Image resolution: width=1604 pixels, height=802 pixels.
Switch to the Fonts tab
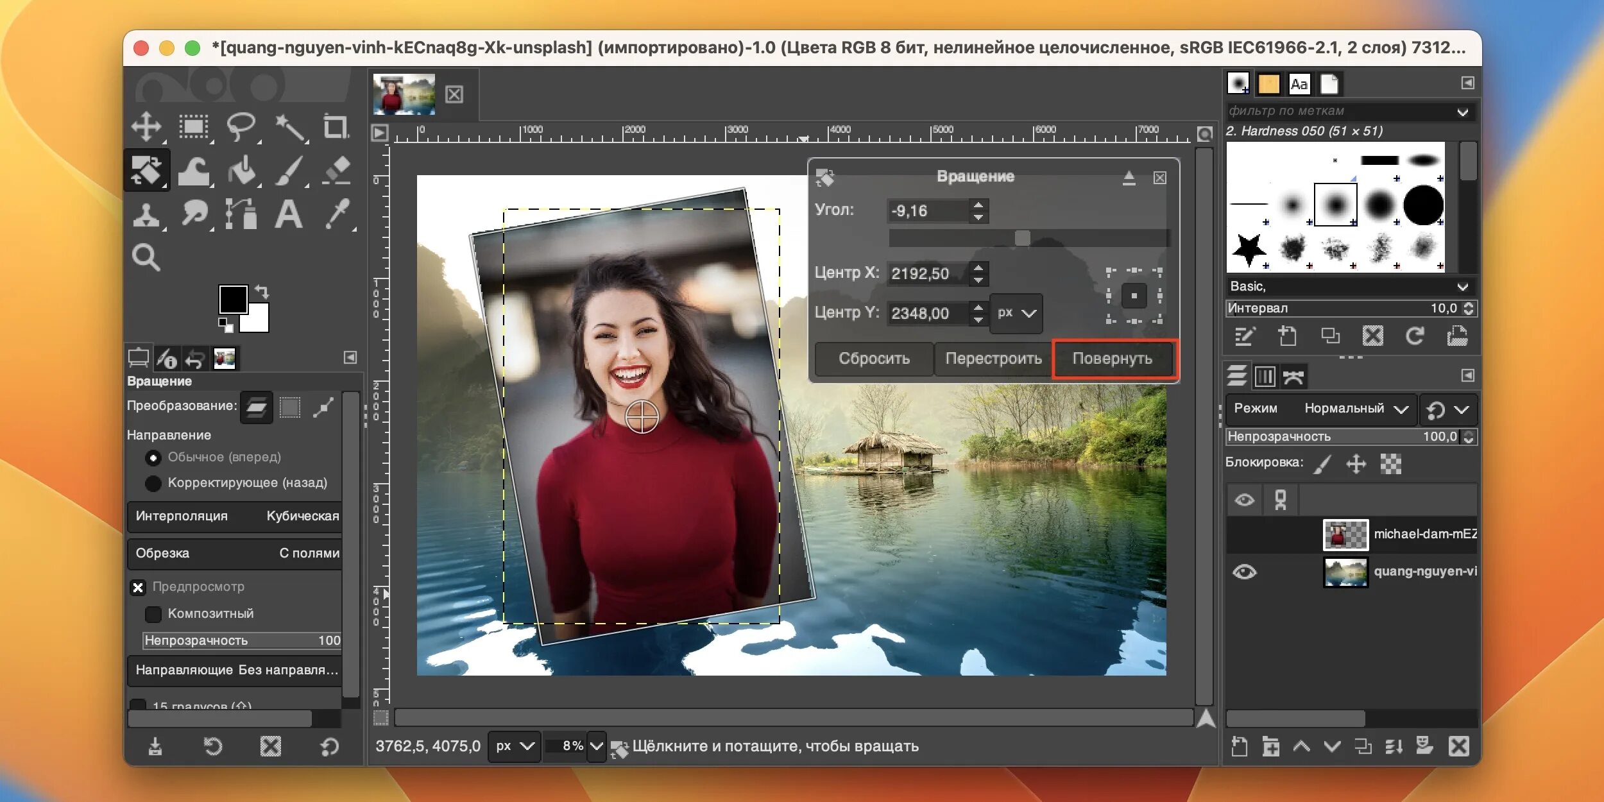(x=1299, y=83)
